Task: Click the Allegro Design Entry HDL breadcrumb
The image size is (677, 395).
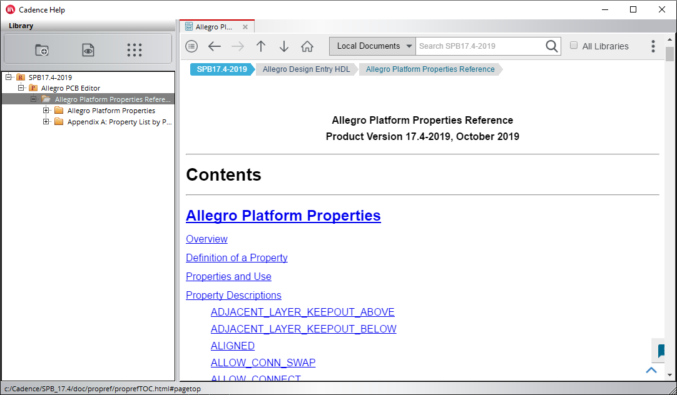Action: [x=306, y=69]
